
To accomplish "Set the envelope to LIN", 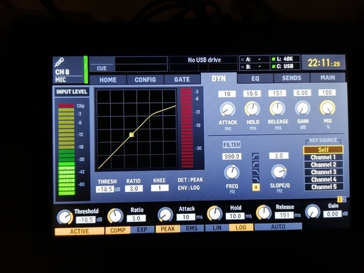I will tap(217, 227).
